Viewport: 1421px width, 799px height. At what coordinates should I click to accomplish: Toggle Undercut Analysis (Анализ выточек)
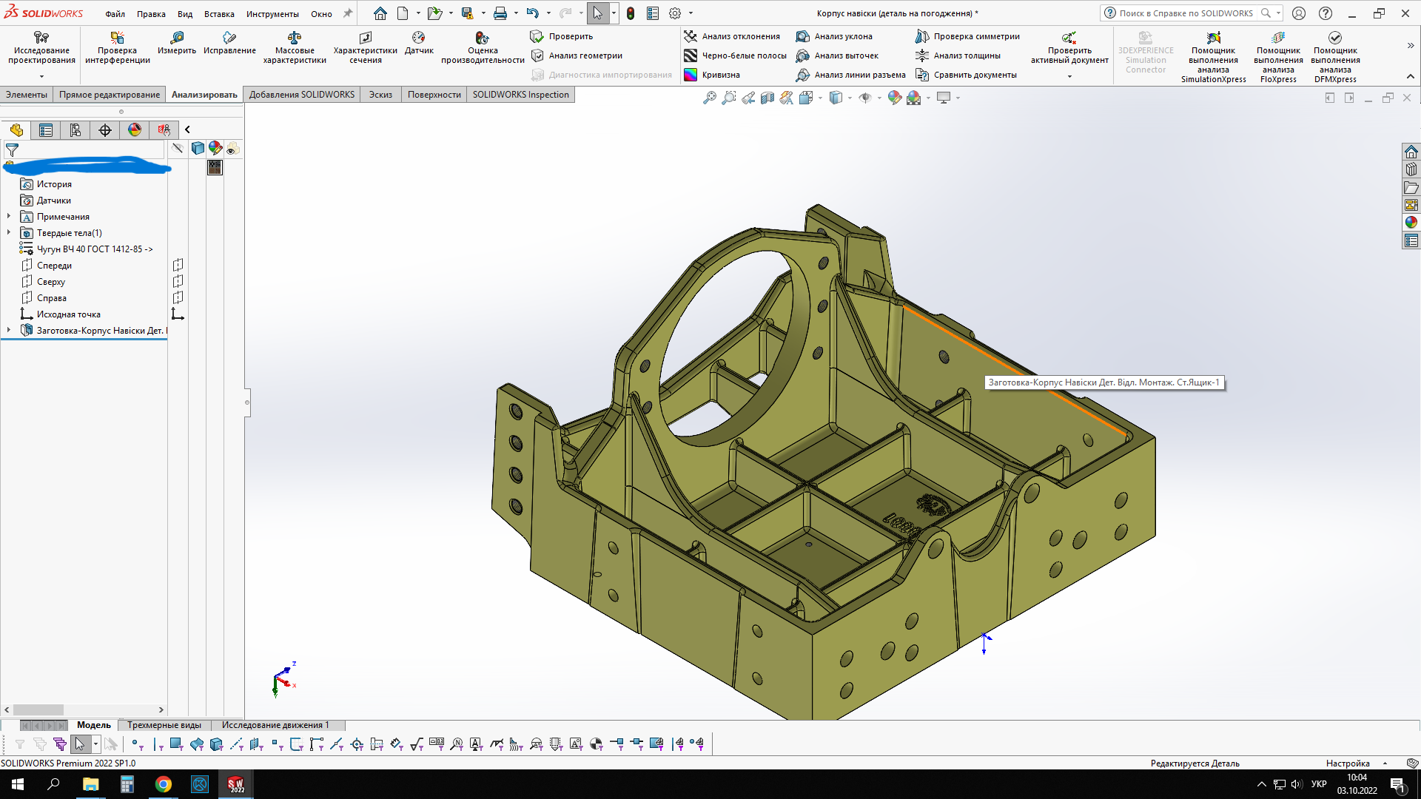[837, 55]
